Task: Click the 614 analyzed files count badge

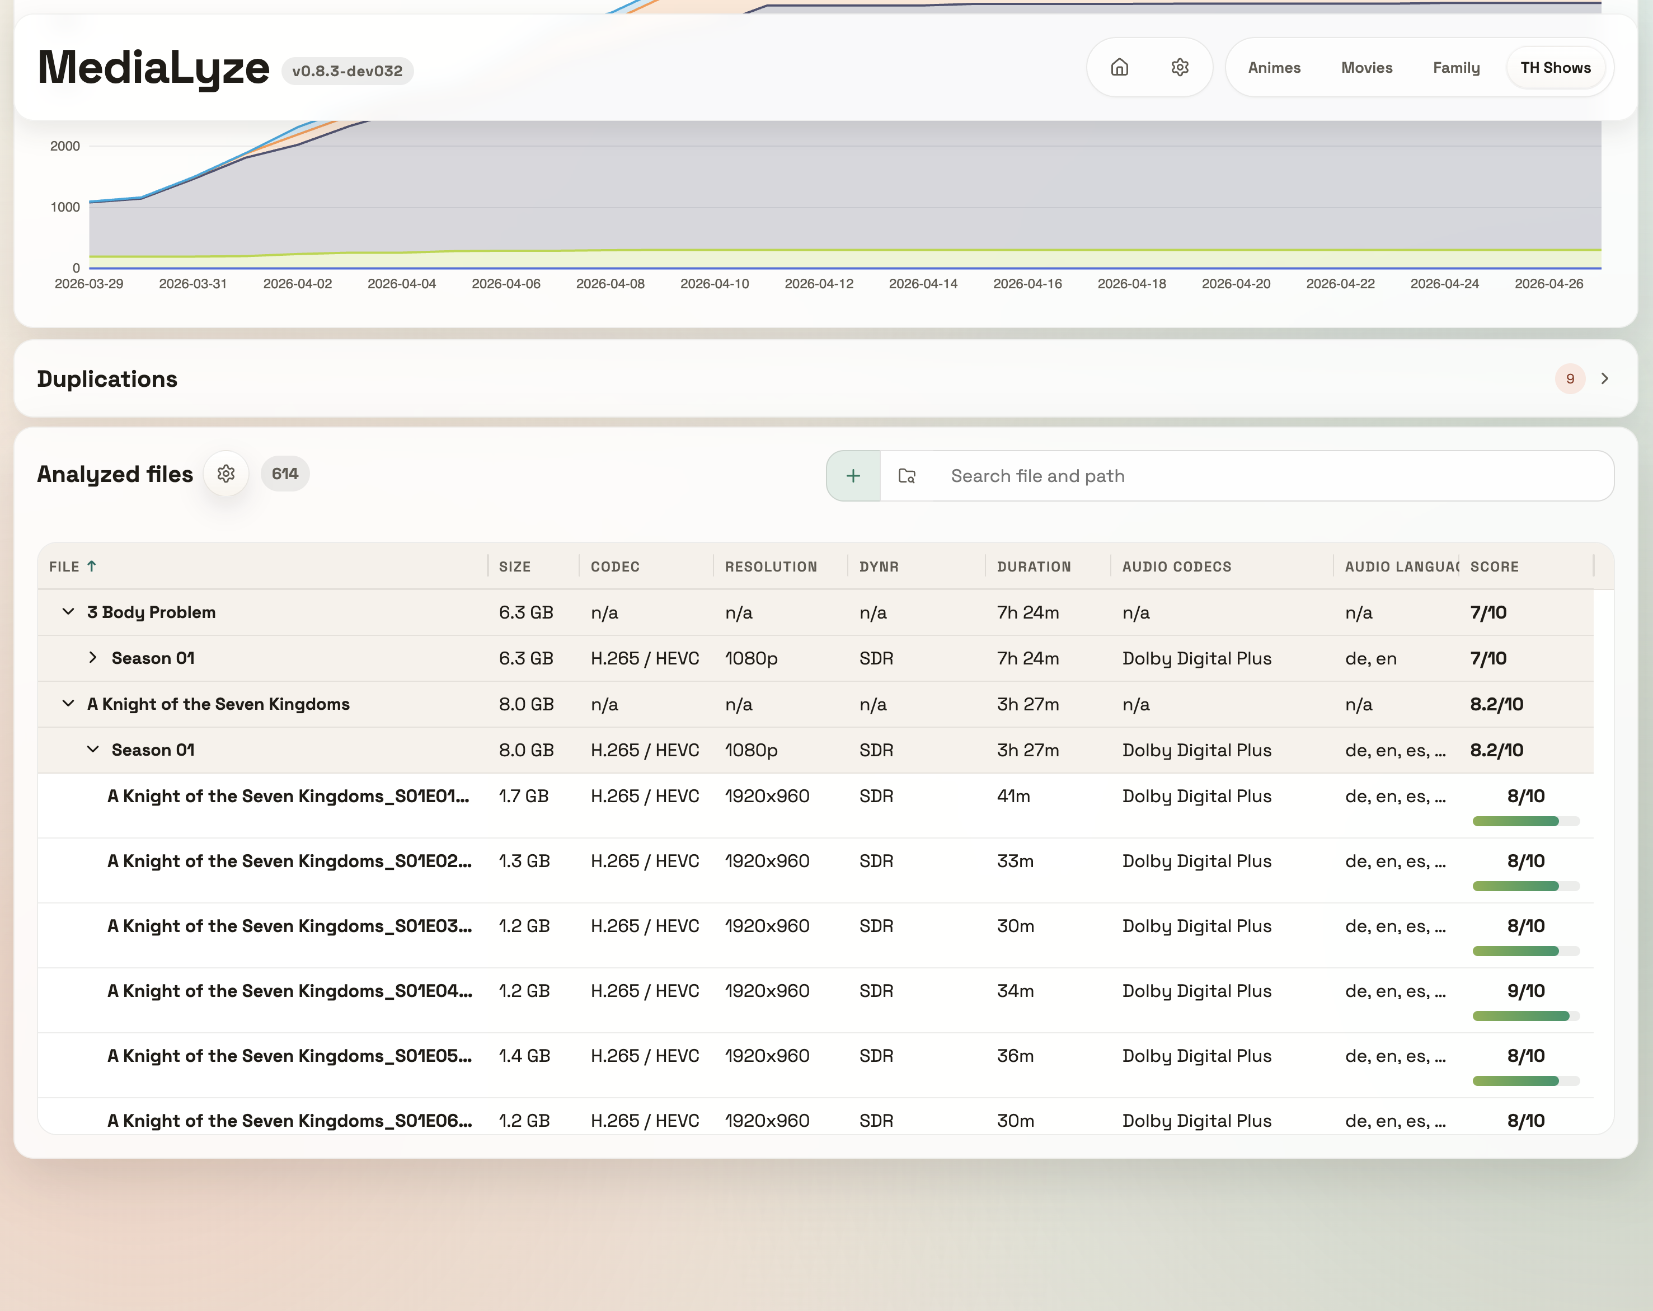Action: pyautogui.click(x=285, y=474)
